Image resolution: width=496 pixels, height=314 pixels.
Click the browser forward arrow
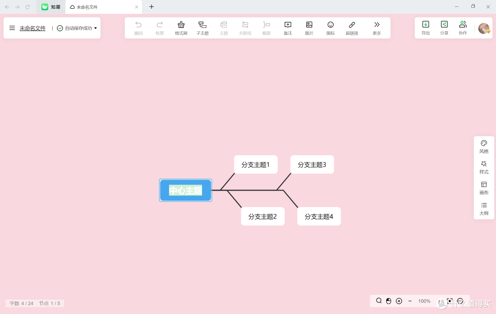[x=17, y=7]
